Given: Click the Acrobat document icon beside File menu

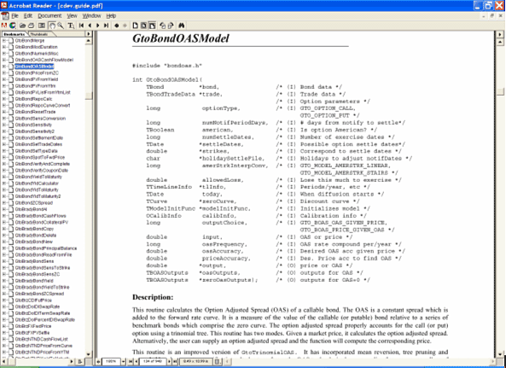Looking at the screenshot, I should 5,16.
